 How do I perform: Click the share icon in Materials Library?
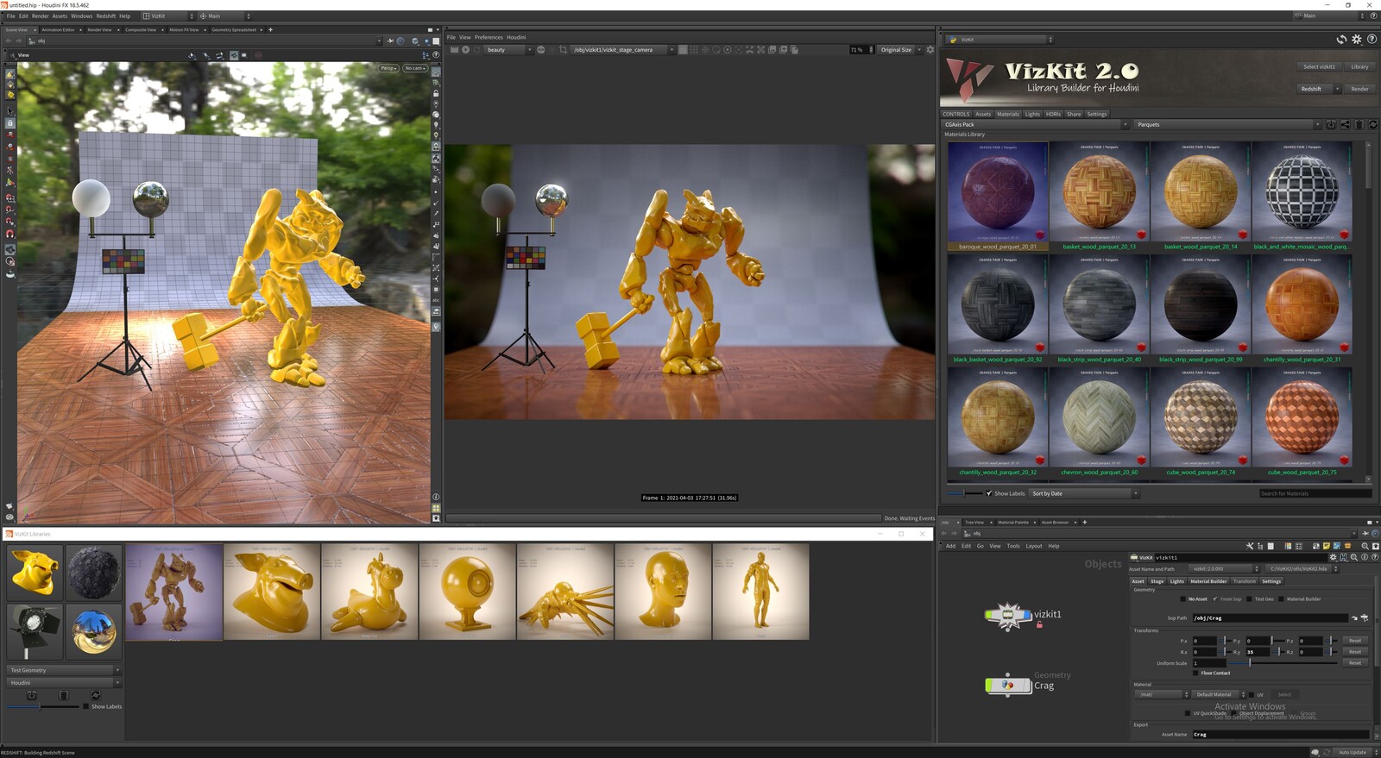pos(1346,124)
